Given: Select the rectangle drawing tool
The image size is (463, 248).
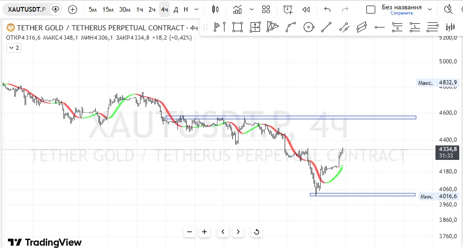Looking at the screenshot, I should point(238,27).
